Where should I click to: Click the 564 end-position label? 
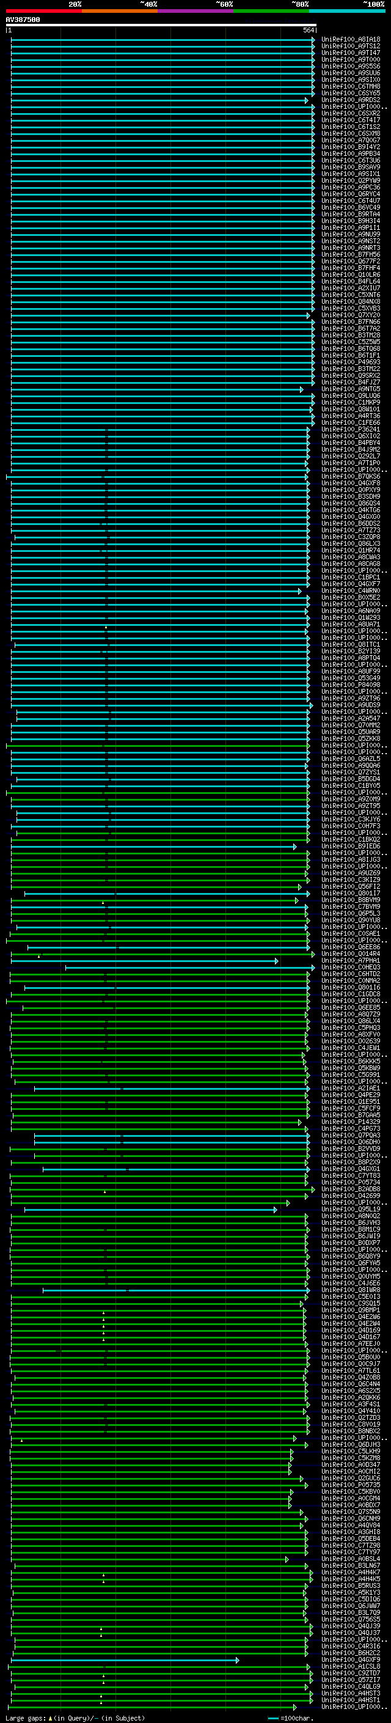point(308,30)
